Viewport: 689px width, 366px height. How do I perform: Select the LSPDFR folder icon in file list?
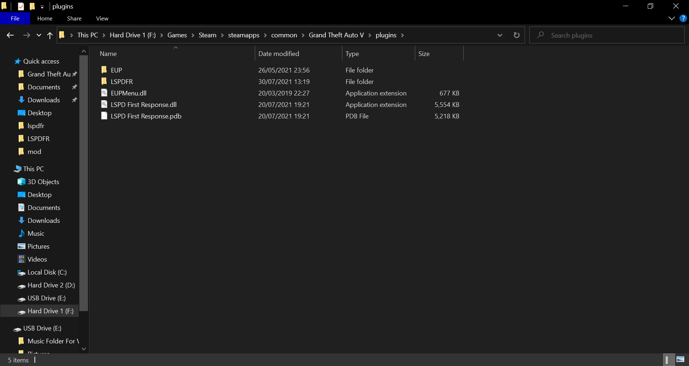(x=104, y=81)
